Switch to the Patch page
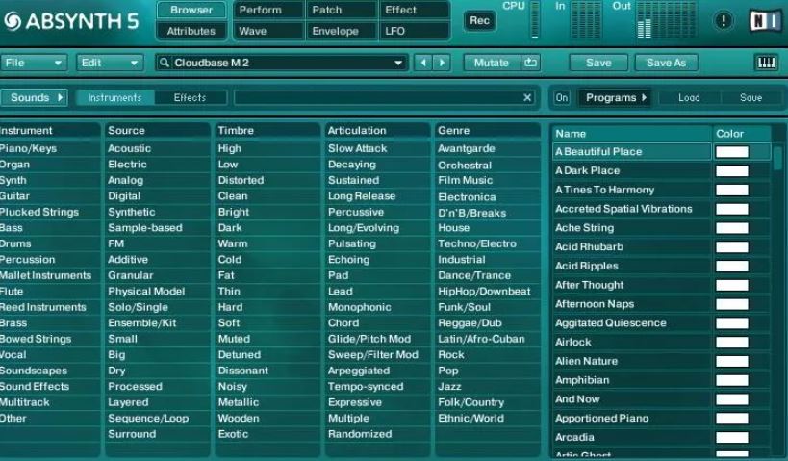Image resolution: width=788 pixels, height=461 pixels. pyautogui.click(x=342, y=10)
